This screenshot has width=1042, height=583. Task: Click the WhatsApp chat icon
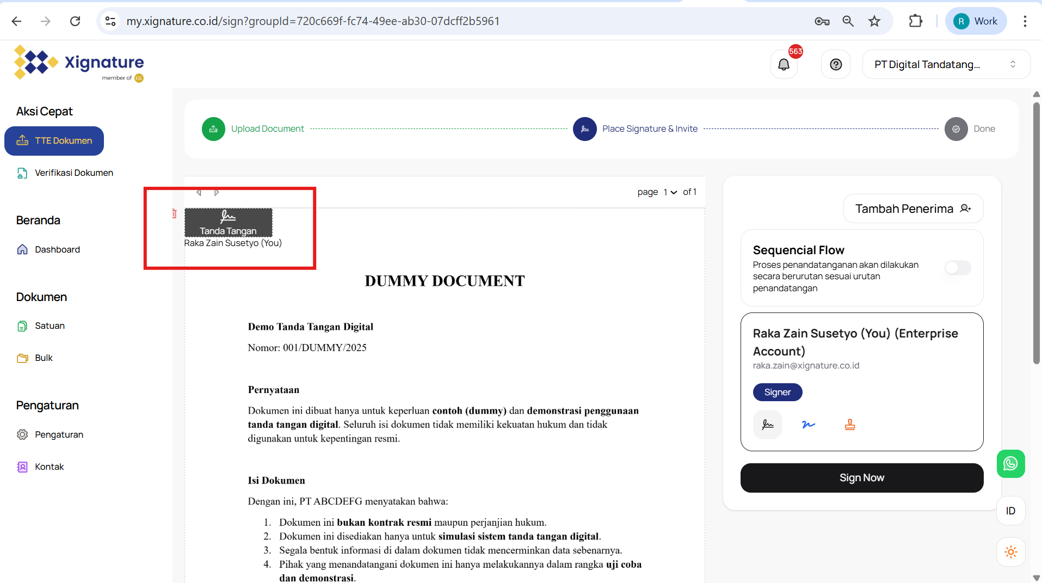tap(1010, 464)
